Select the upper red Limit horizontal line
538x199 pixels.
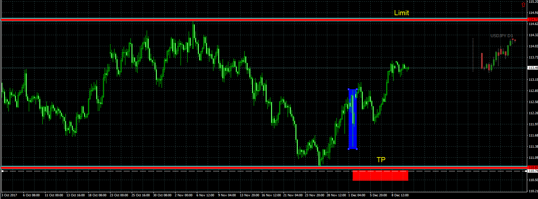coord(264,20)
